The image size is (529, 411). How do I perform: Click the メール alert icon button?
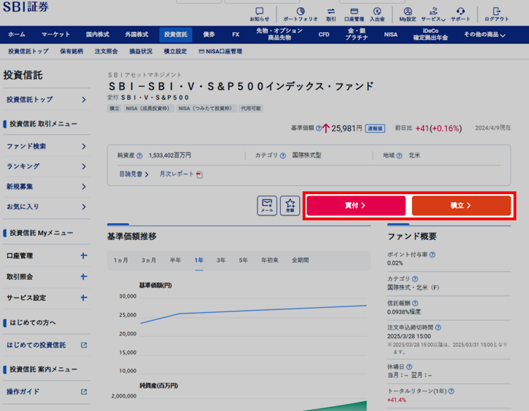tap(267, 205)
